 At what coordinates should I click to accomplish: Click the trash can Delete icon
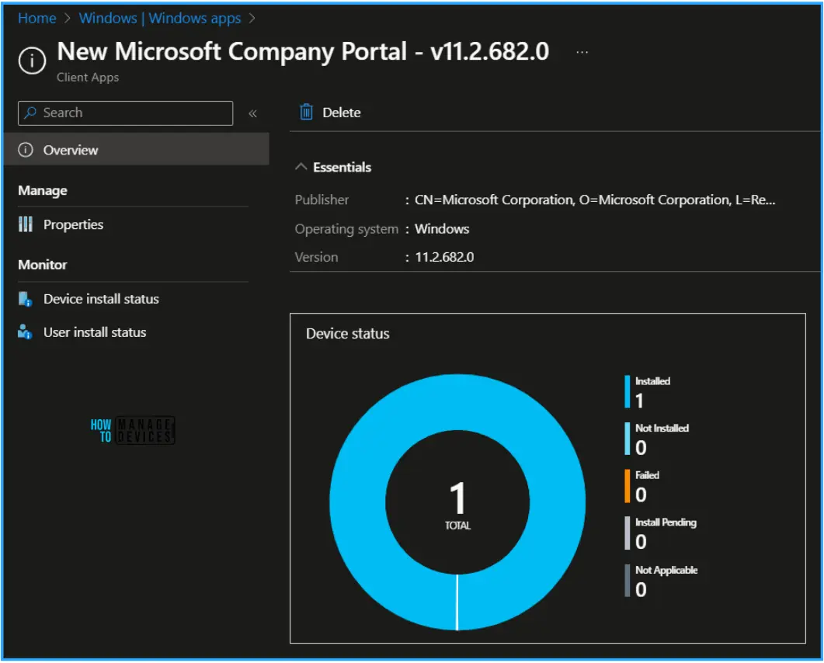click(x=306, y=112)
